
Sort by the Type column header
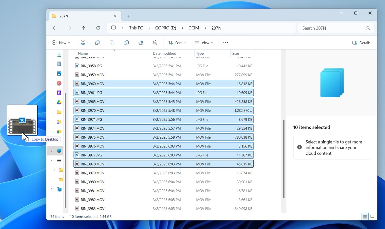click(x=212, y=53)
